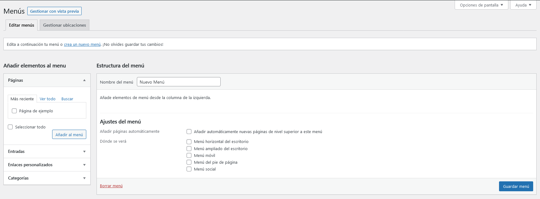Click the Borrar menú link
This screenshot has width=540, height=199.
point(111,186)
